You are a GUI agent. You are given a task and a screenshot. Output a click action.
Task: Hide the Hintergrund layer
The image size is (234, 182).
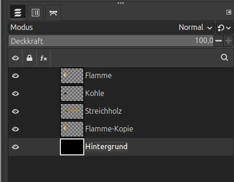click(x=15, y=147)
